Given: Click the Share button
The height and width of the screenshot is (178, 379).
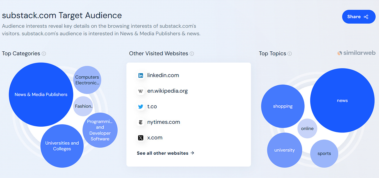Looking at the screenshot, I should 359,17.
